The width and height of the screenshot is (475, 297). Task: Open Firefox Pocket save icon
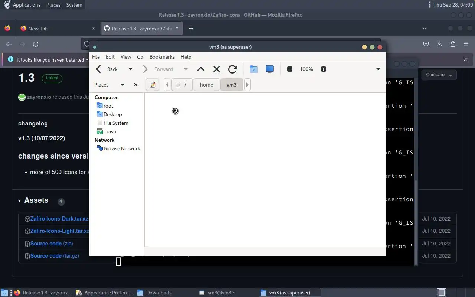(x=426, y=44)
